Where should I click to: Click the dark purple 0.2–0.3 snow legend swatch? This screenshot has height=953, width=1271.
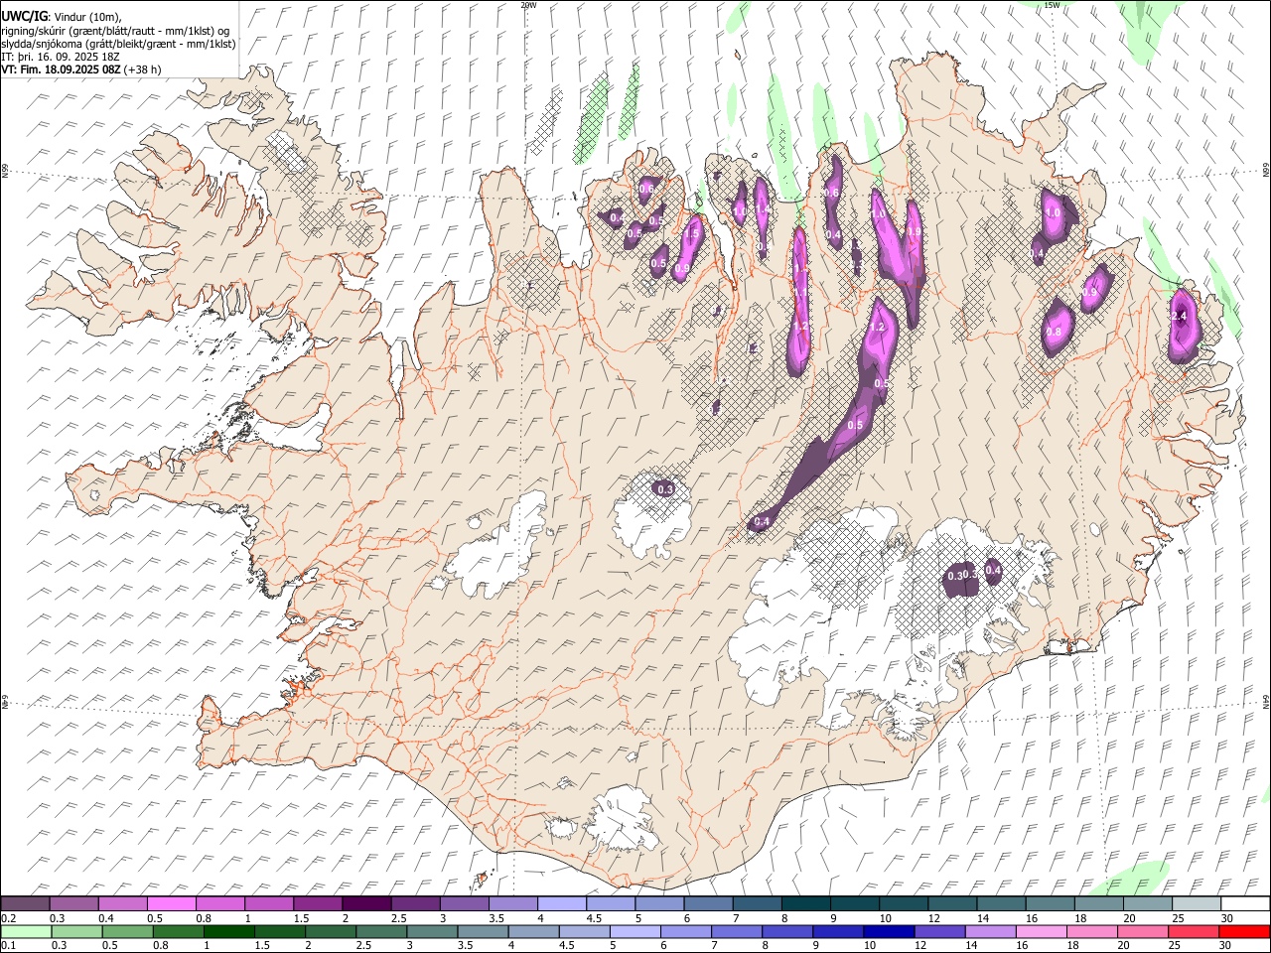(x=25, y=904)
